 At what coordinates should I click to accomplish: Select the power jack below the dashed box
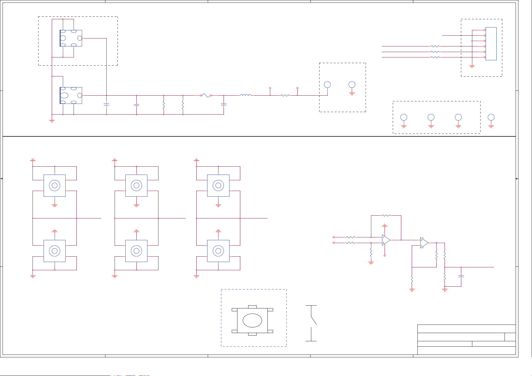(x=71, y=95)
